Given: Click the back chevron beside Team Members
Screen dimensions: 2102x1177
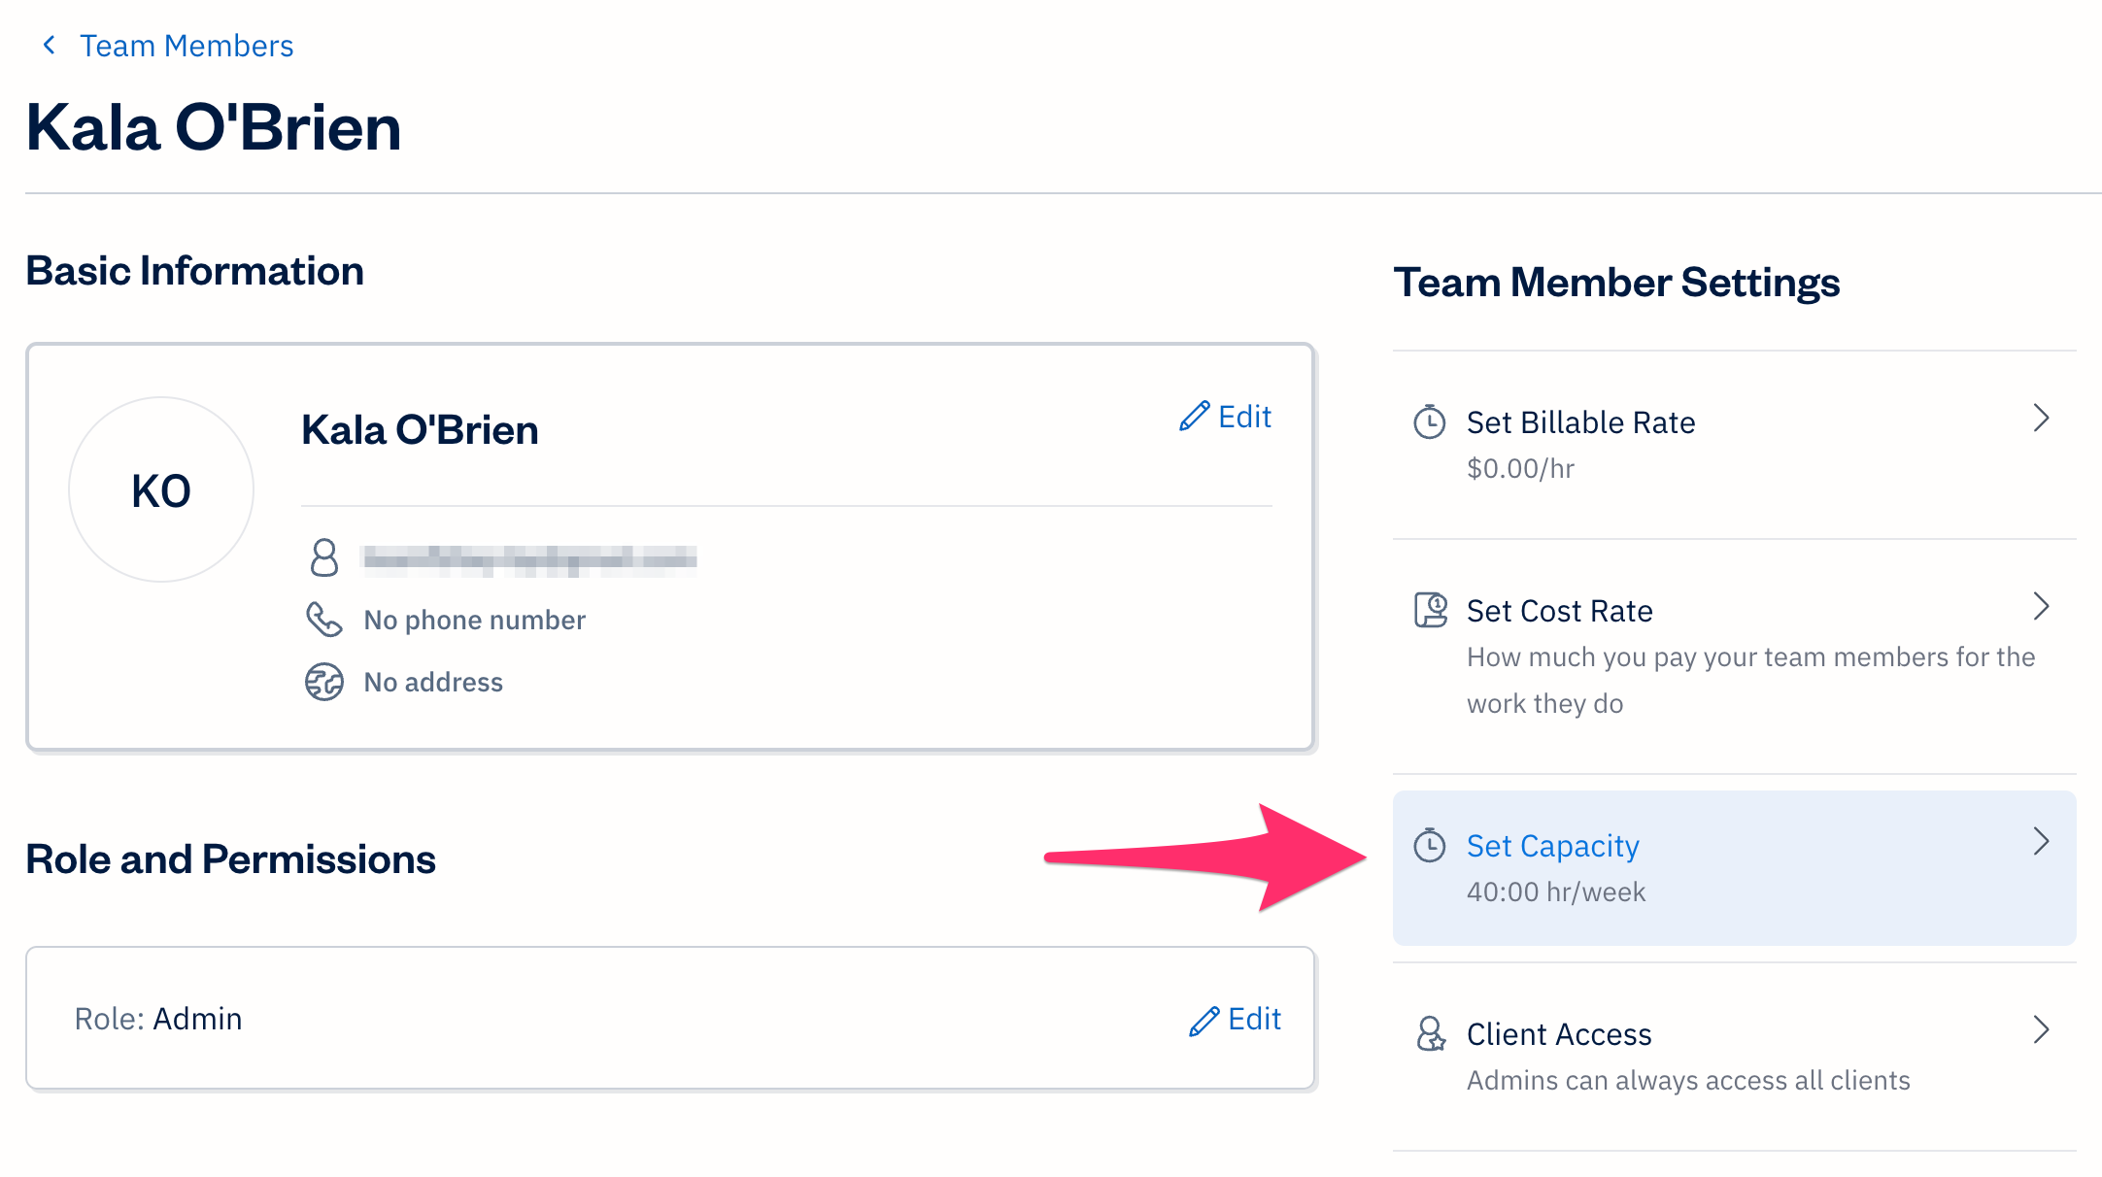Looking at the screenshot, I should (48, 45).
